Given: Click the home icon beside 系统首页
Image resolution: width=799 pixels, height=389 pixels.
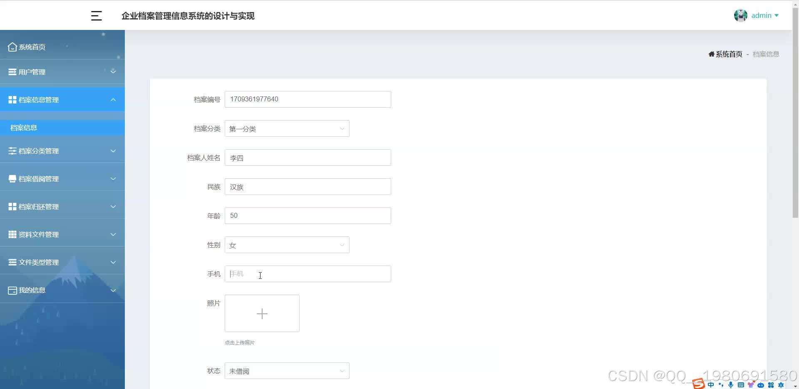Looking at the screenshot, I should click(x=12, y=47).
